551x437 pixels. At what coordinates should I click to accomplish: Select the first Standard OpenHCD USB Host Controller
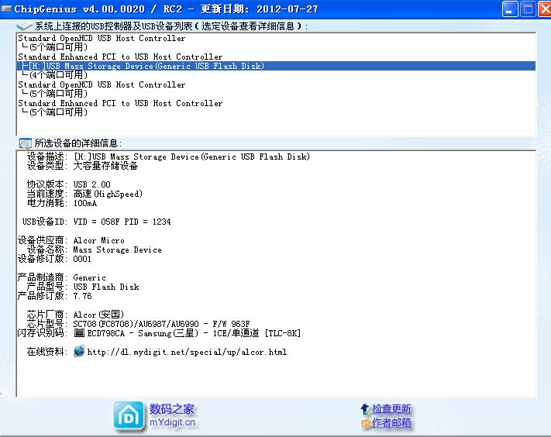pos(102,38)
